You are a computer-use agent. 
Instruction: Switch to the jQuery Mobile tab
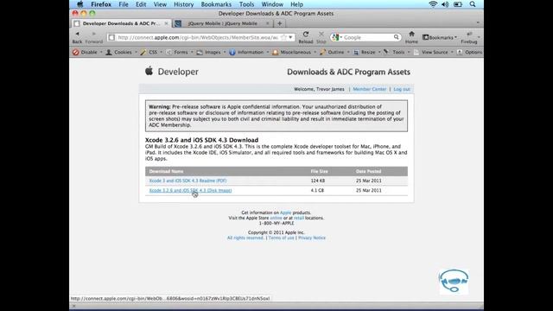pos(222,23)
